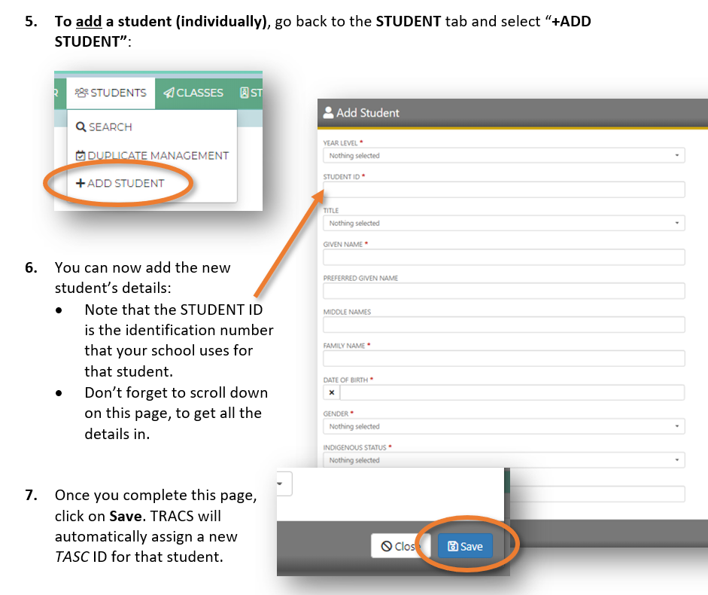Viewport: 708px width, 595px height.
Task: Click the blue Save button
Action: [x=465, y=546]
